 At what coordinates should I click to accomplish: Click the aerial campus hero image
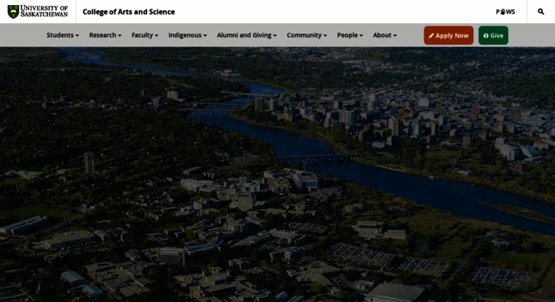(277, 174)
